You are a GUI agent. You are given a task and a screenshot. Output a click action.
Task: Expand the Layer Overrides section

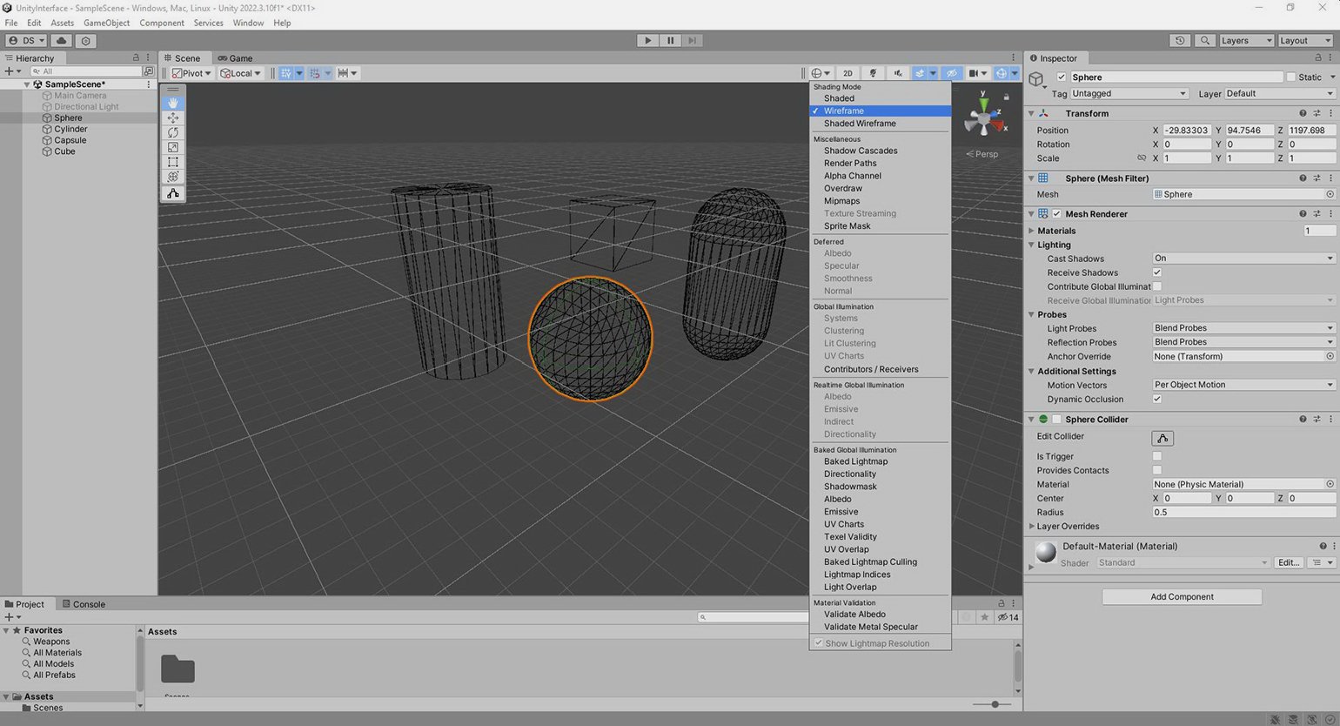coord(1032,527)
